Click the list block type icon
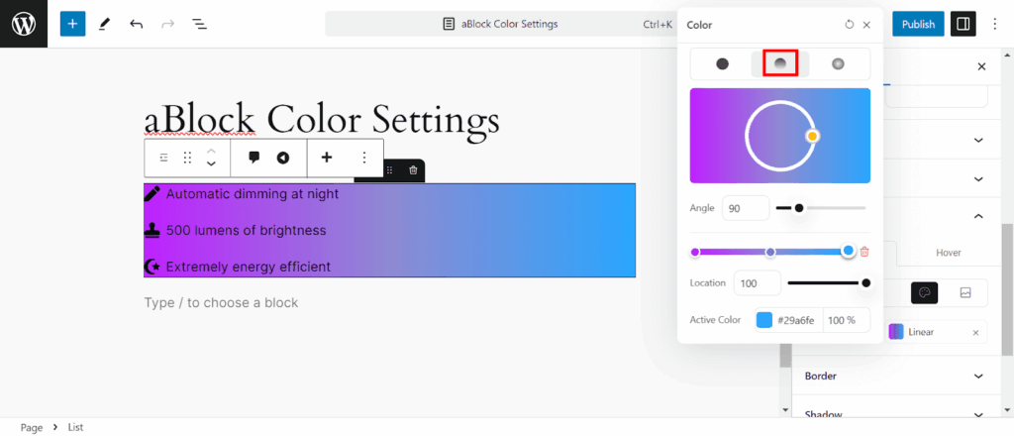The image size is (1014, 436). coord(163,158)
